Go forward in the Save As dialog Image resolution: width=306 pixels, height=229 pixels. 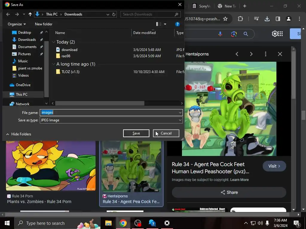pyautogui.click(x=17, y=14)
